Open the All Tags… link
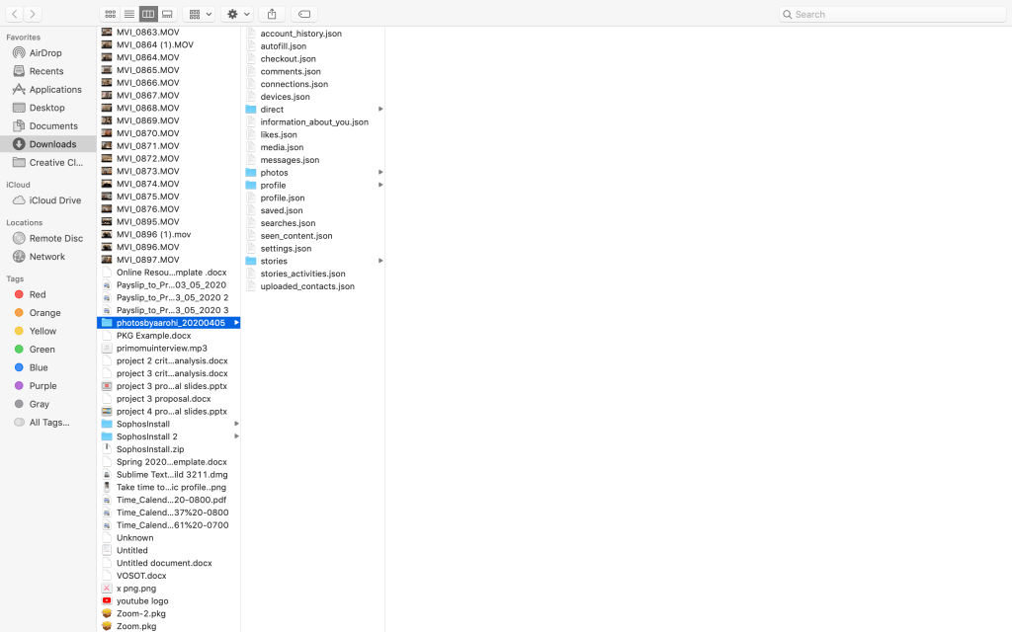 (x=49, y=423)
